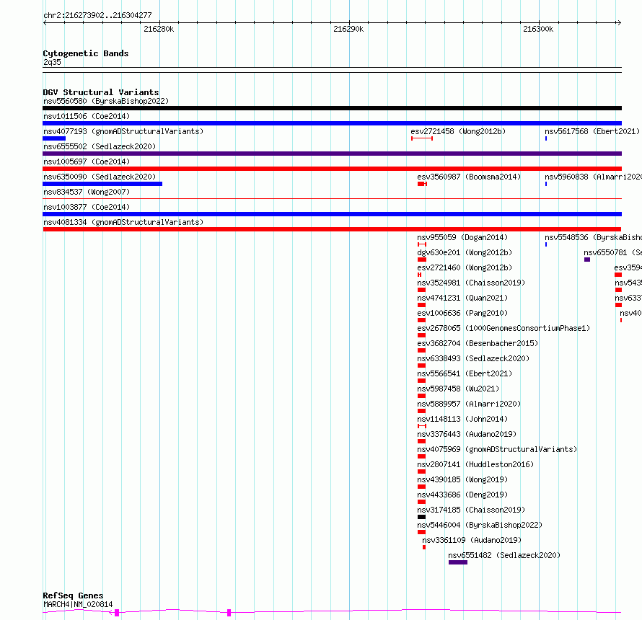Click nsv3361109 (Audano2019) label
Viewport: 642px width, 620px height.
[x=472, y=540]
